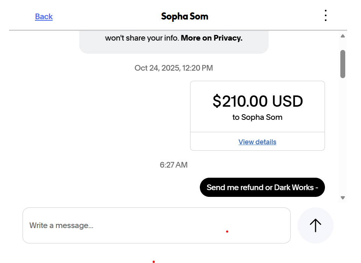Select the 'Send me refund or Dark Works' message
The width and height of the screenshot is (361, 263).
coord(262,187)
